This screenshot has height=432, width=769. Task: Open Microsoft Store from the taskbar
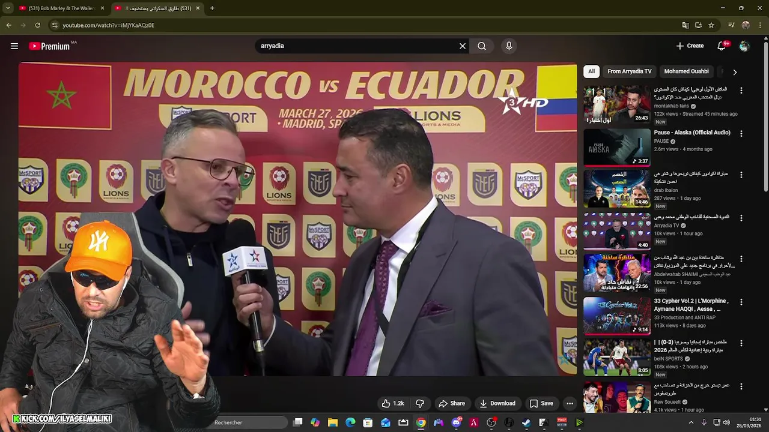368,422
